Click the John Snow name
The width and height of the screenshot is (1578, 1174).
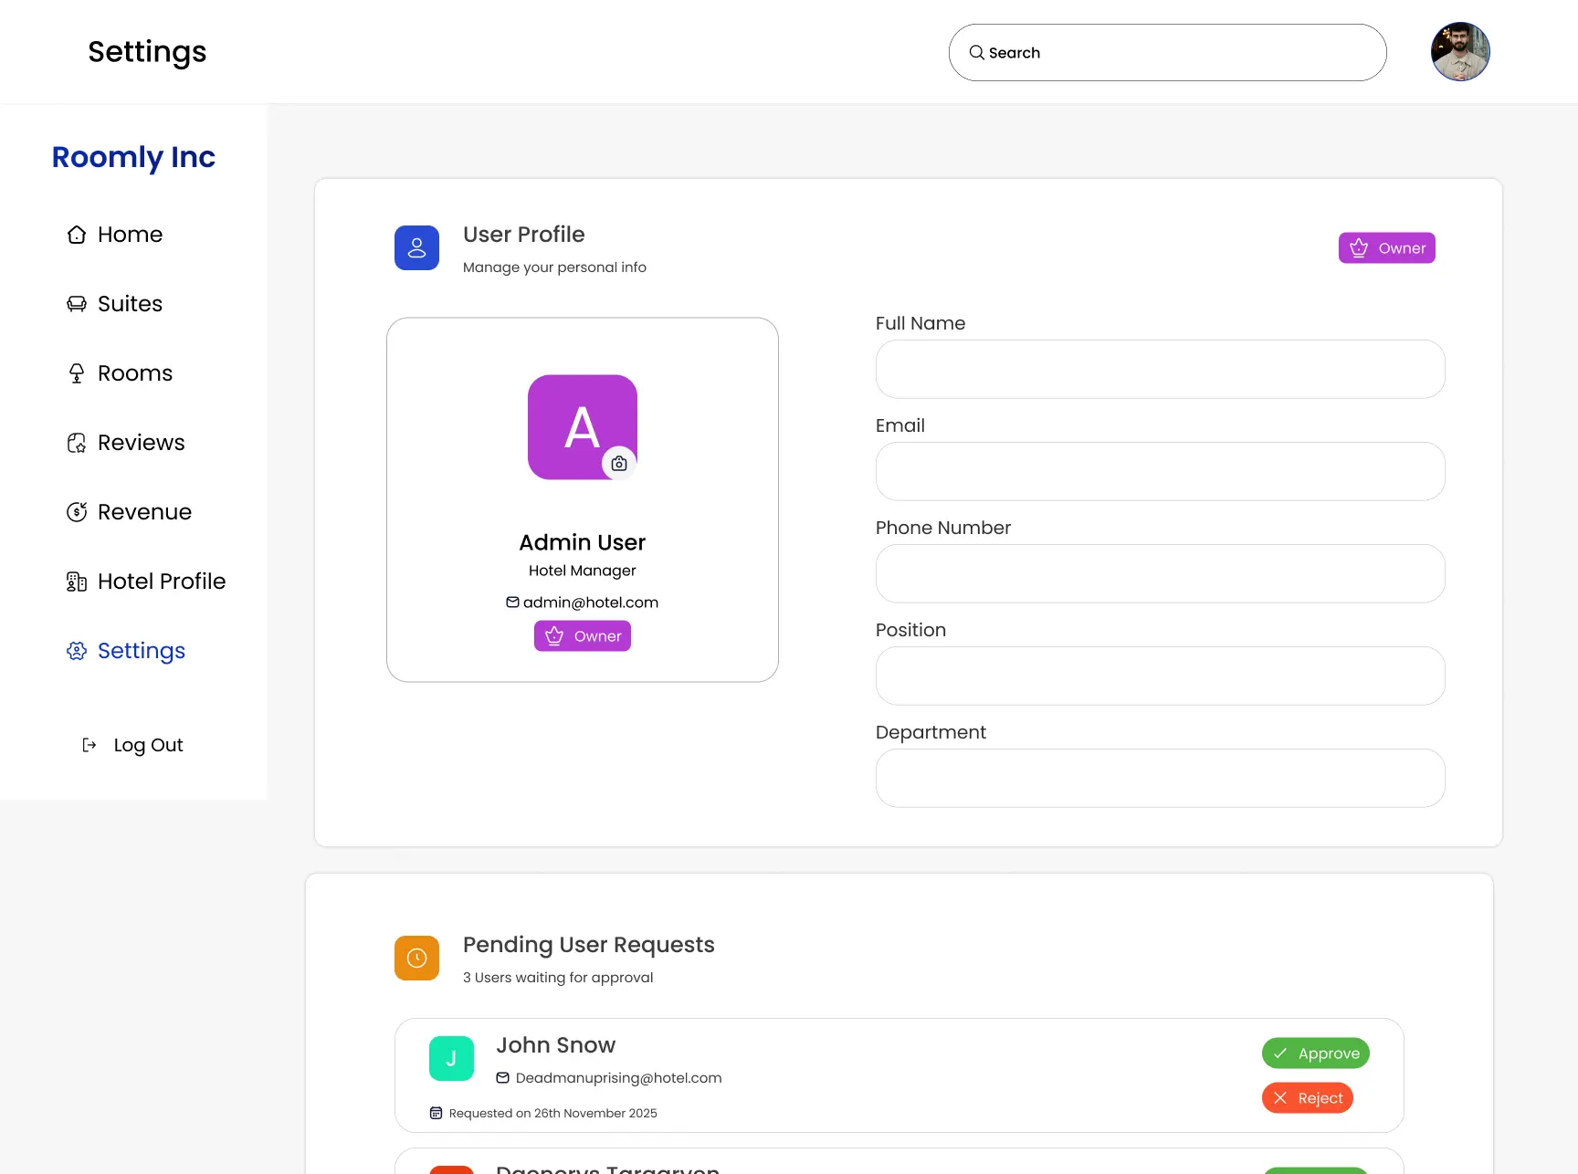(x=556, y=1045)
